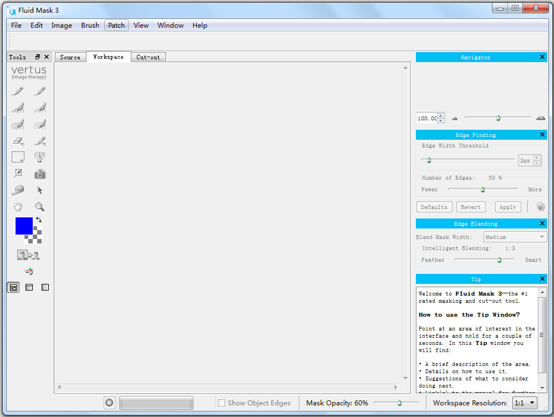Screen dimensions: 554x417
Task: Open the View menu
Action: click(x=141, y=26)
